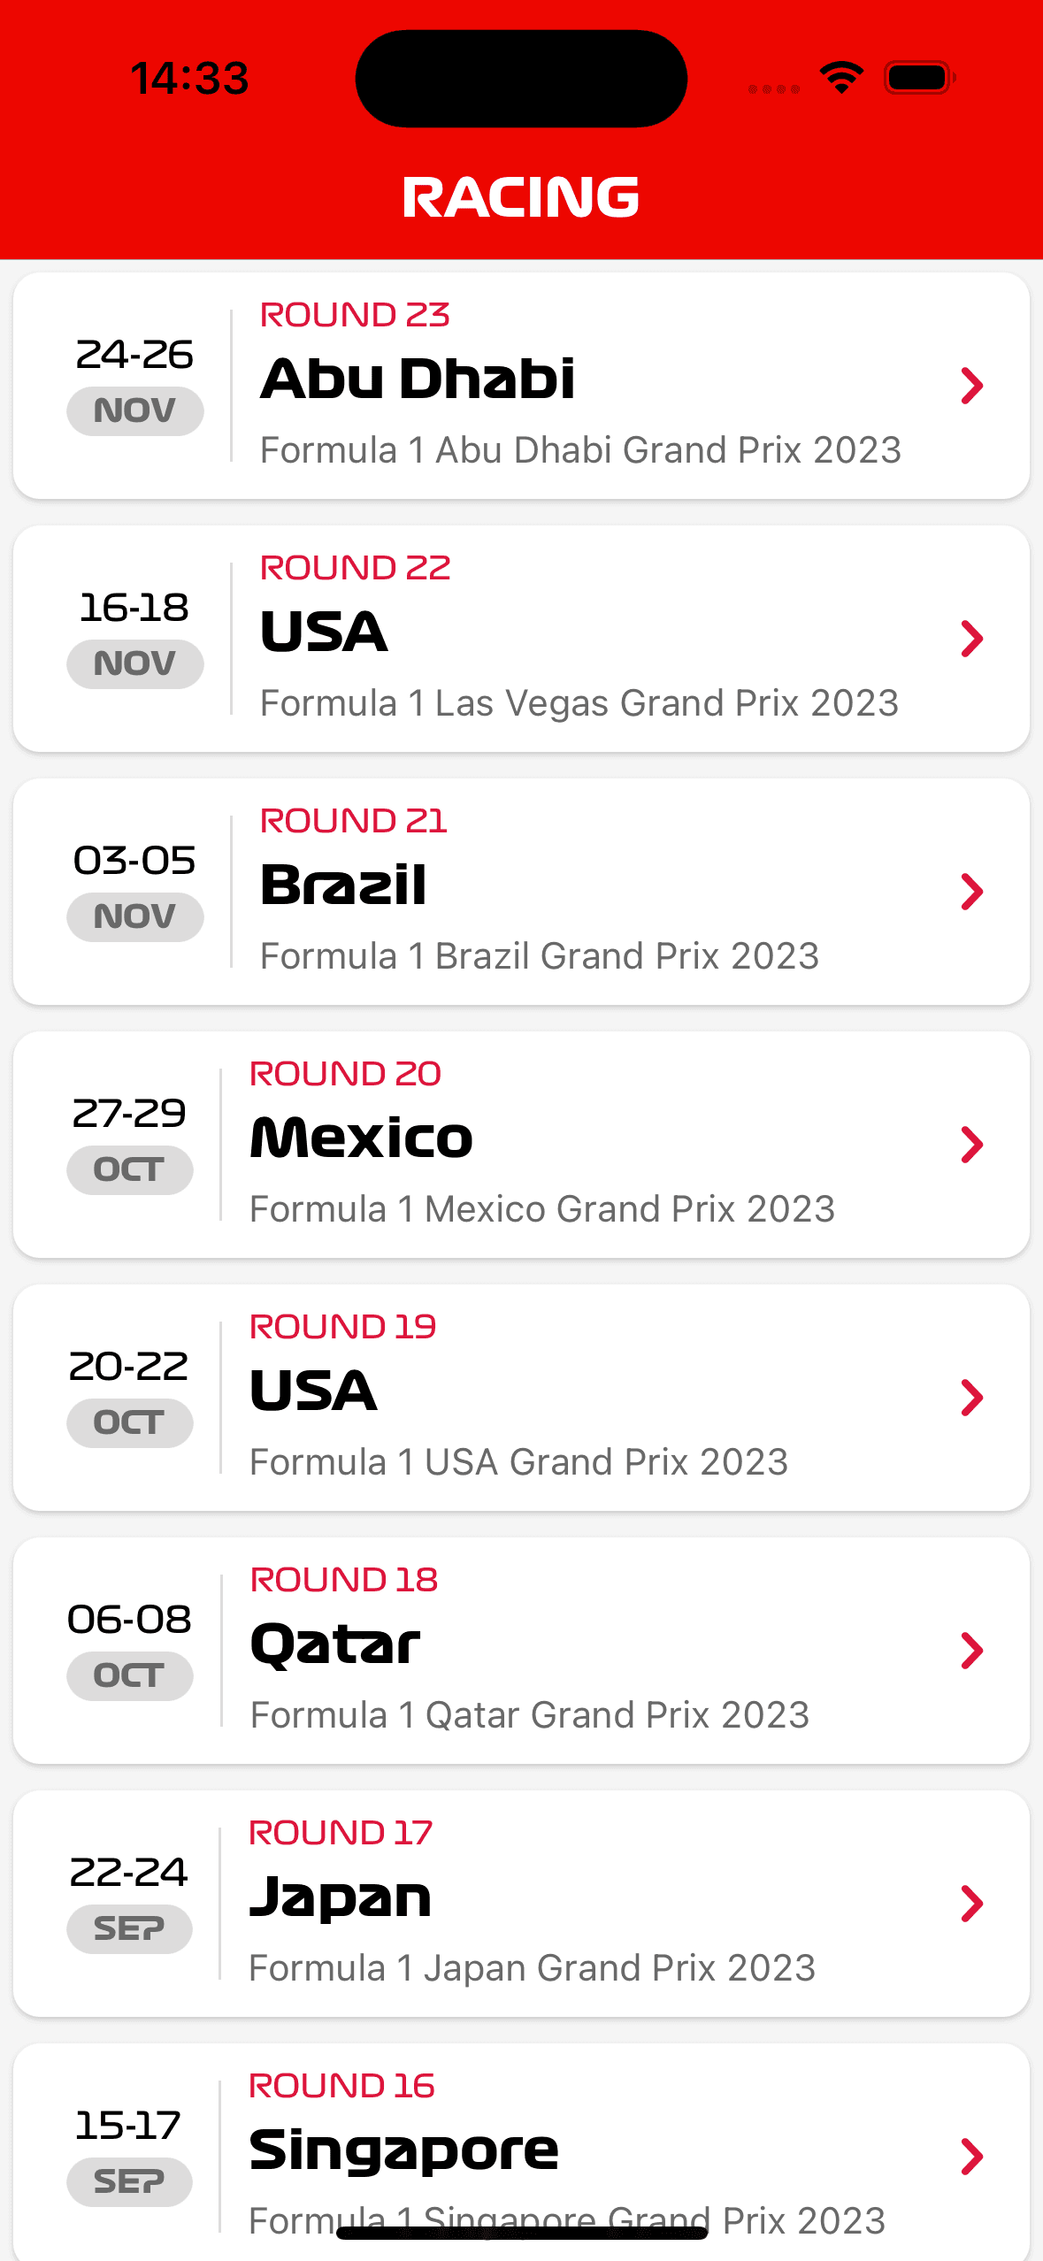Image resolution: width=1043 pixels, height=2261 pixels.
Task: Tap the Wi-Fi status icon
Action: click(841, 78)
